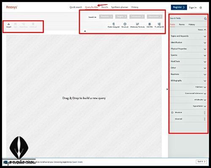This screenshot has height=168, width=211.
Task: Dismiss cookie notice with Got it
Action: click(201, 162)
